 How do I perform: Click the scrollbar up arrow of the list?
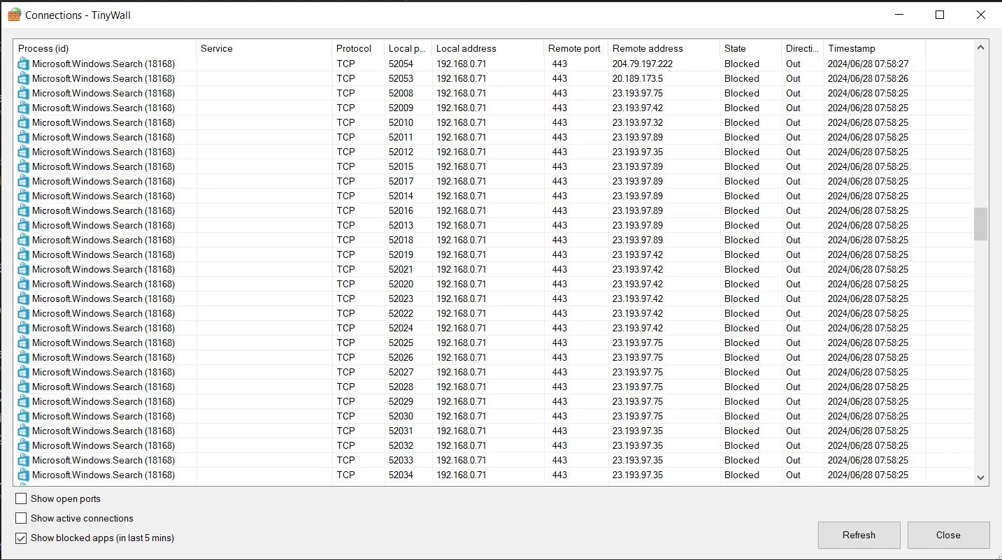point(980,48)
